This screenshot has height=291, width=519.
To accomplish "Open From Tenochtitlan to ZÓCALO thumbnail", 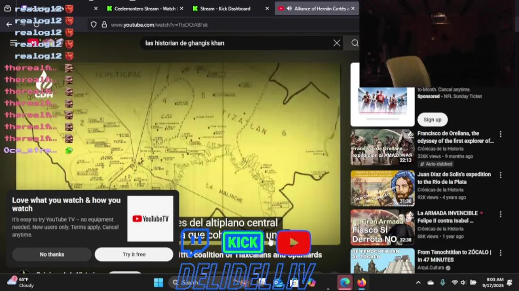I will 382,261.
